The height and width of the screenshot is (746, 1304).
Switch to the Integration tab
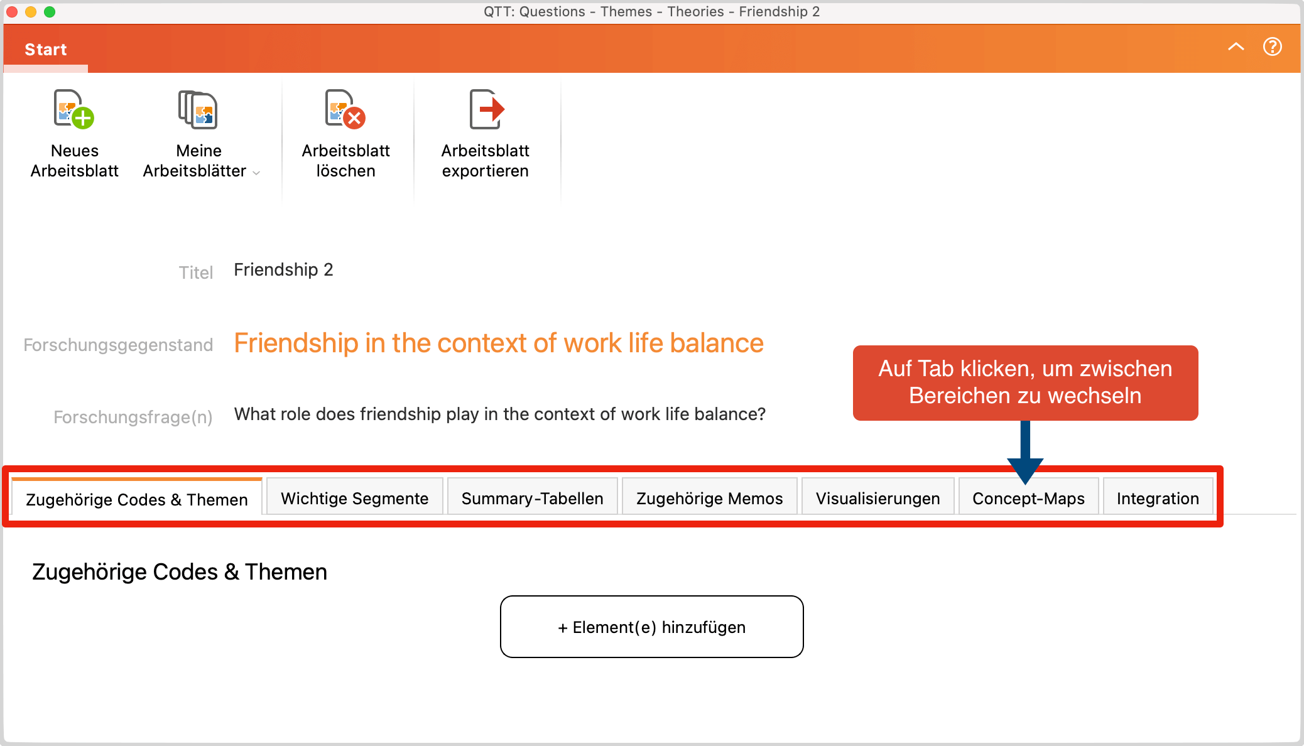click(1158, 499)
